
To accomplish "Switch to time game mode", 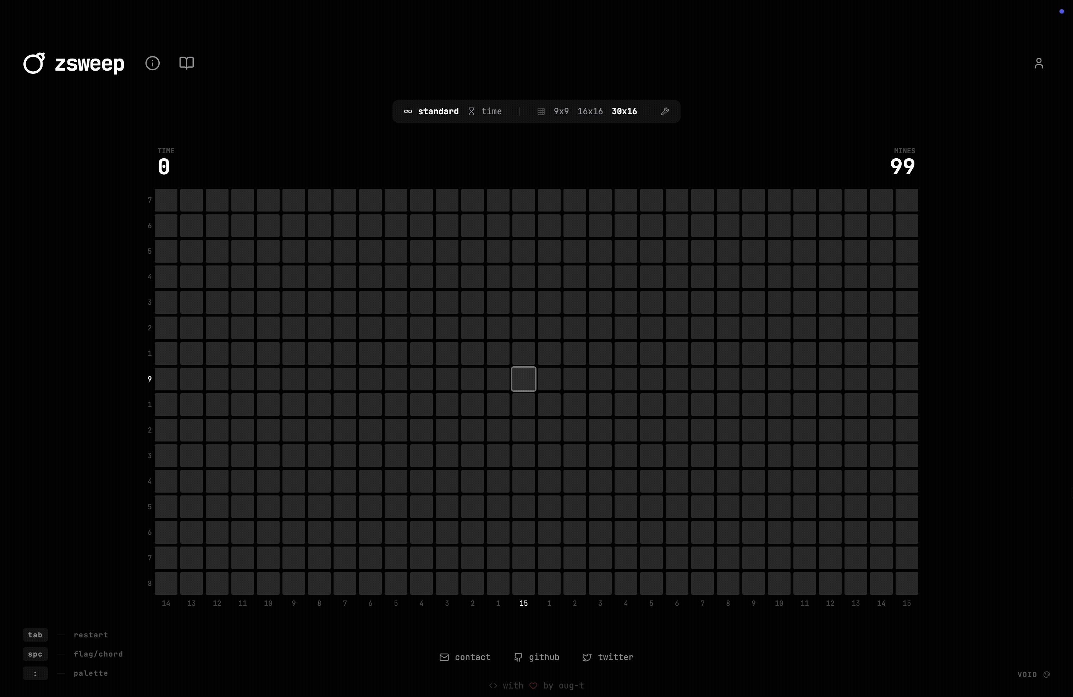I will click(491, 111).
